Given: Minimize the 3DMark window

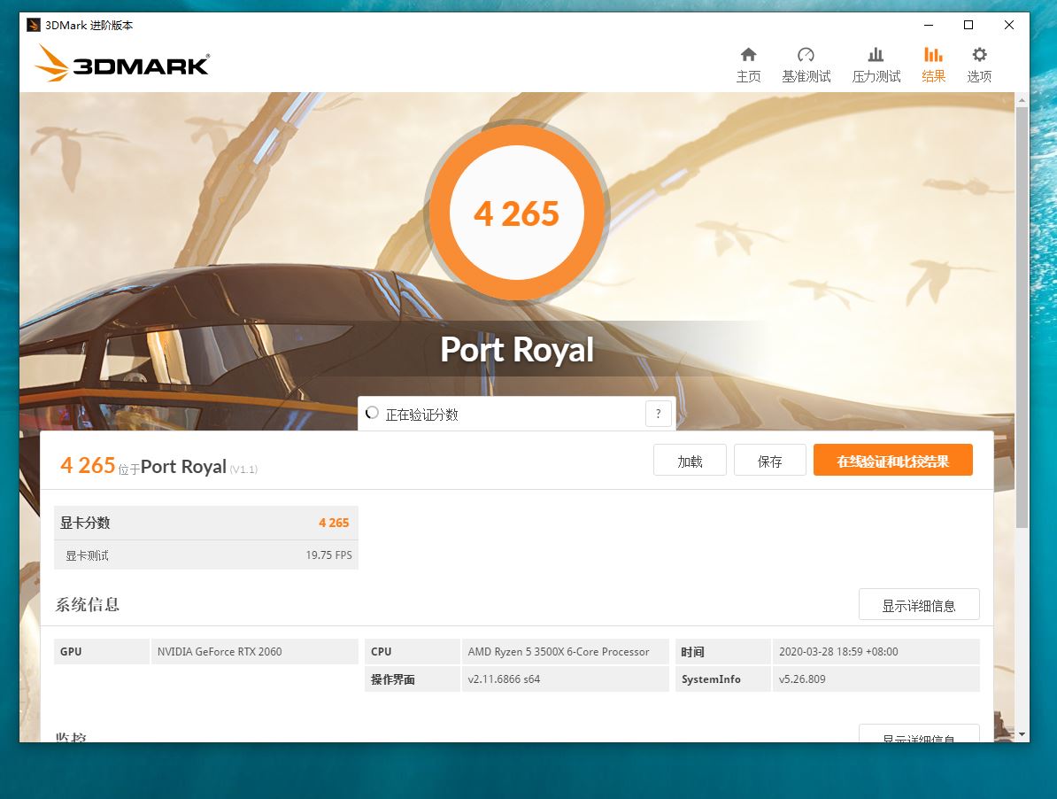Looking at the screenshot, I should pos(929,25).
